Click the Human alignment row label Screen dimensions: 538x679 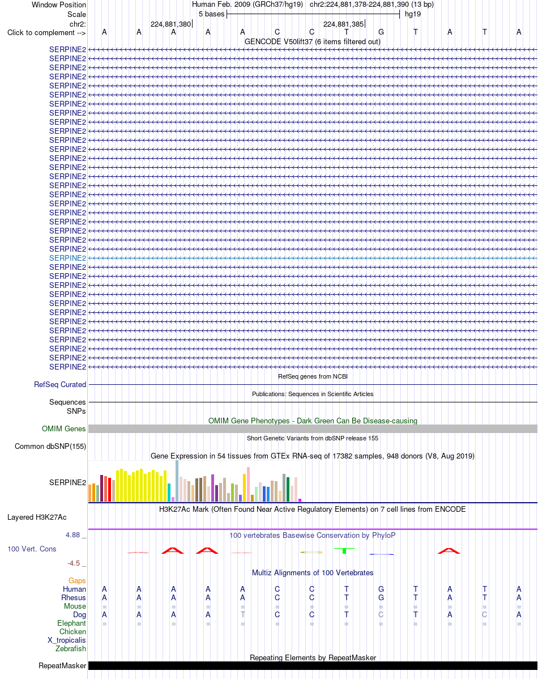74,589
